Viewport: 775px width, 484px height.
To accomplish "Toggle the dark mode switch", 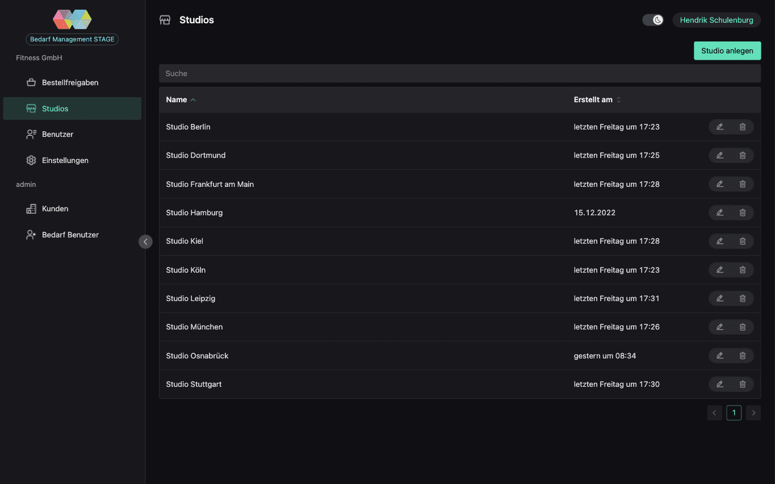I will click(653, 20).
